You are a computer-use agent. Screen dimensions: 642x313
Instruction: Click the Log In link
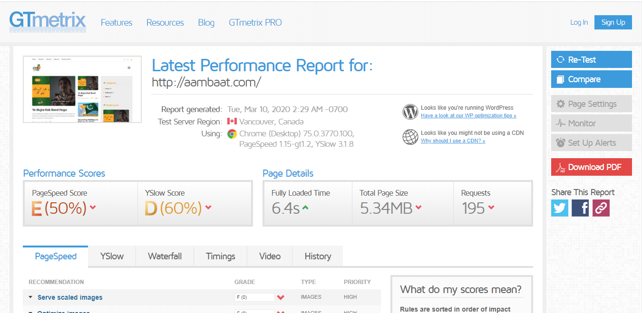tap(579, 22)
